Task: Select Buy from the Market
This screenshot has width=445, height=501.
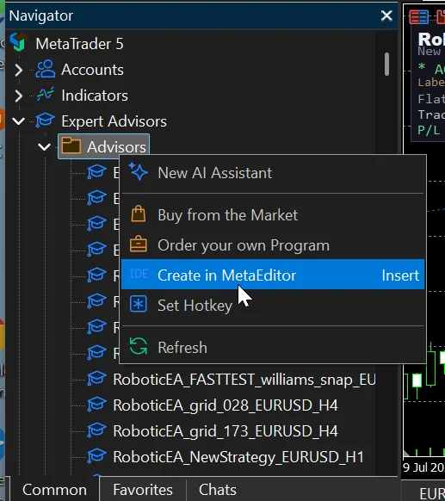Action: click(273, 215)
